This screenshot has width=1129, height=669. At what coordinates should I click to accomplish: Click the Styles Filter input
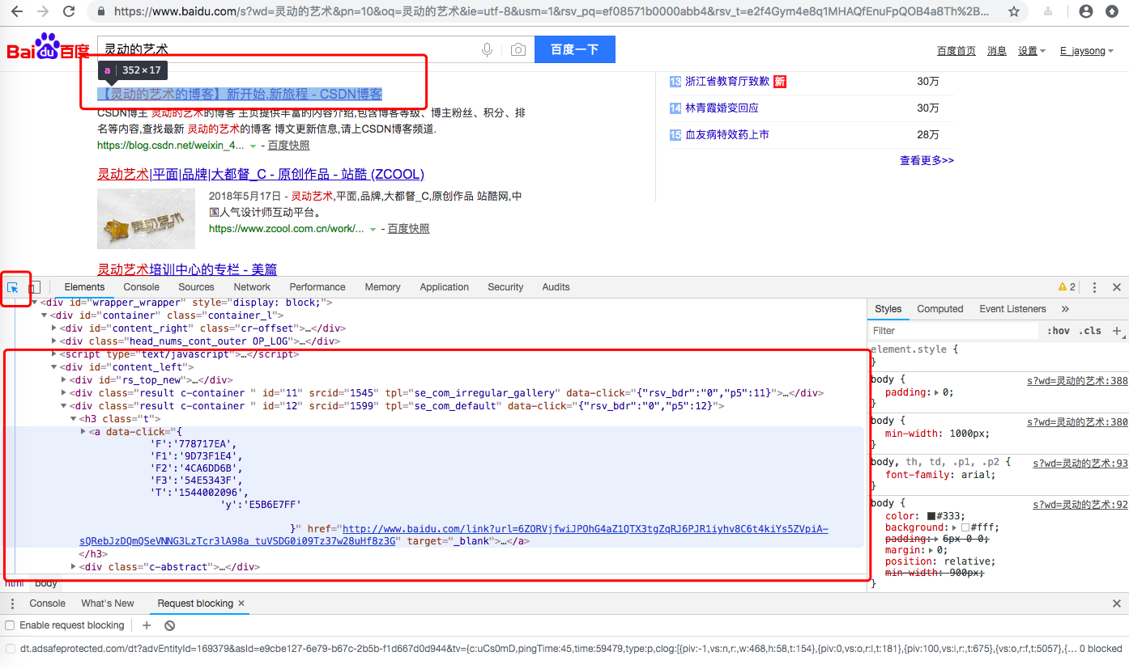pyautogui.click(x=953, y=330)
